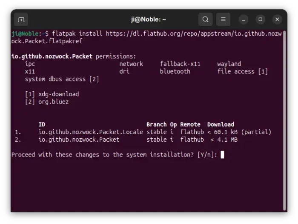Minimize the terminal window
This screenshot has height=224, width=298.
coord(244,20)
